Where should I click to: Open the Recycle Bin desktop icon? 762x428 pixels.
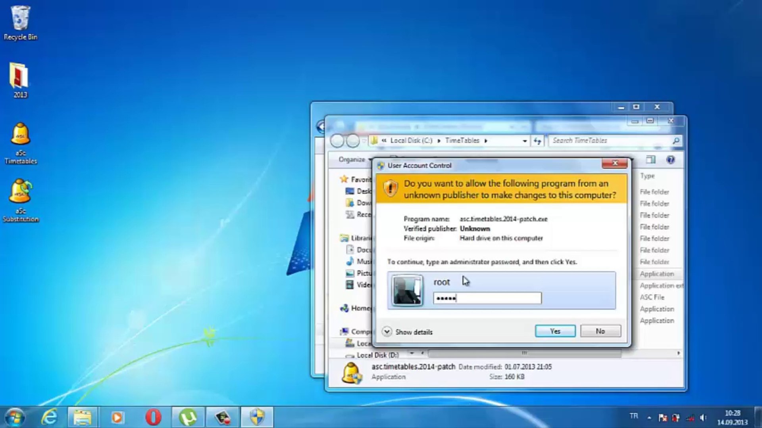(x=20, y=23)
